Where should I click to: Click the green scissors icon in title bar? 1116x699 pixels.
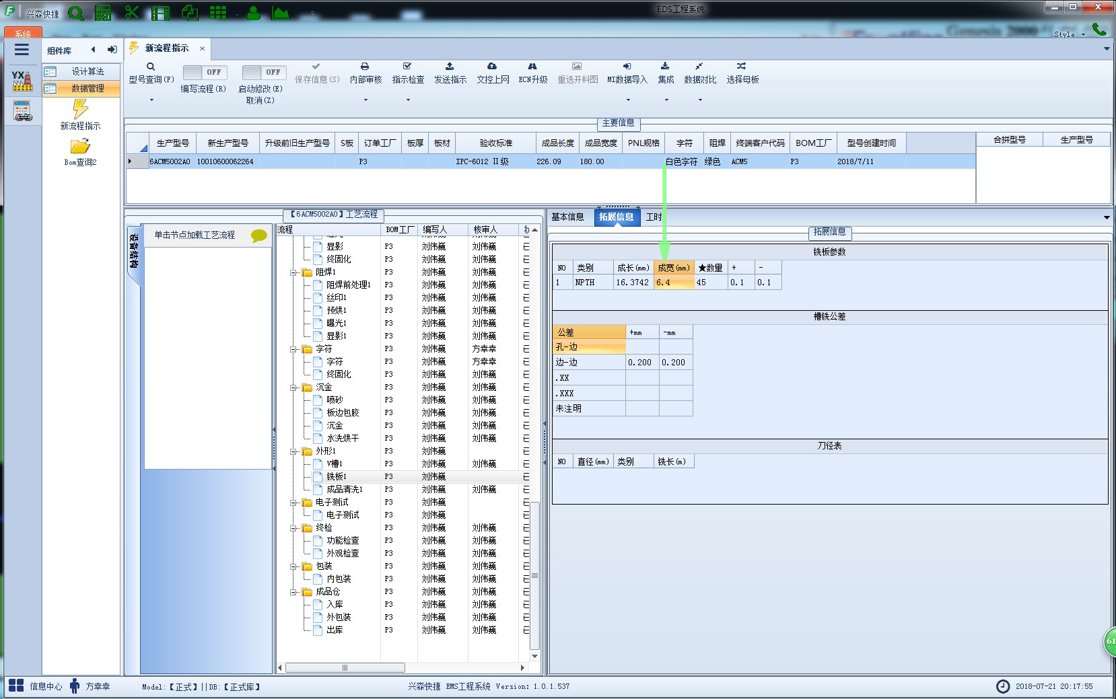(x=132, y=12)
